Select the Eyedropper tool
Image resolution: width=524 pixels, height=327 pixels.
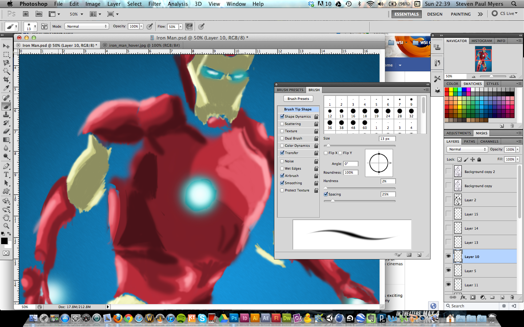tap(6, 88)
